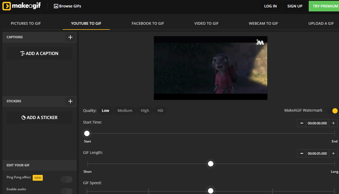Set quality to High
Screen dimensions: 339x194
coord(145,111)
